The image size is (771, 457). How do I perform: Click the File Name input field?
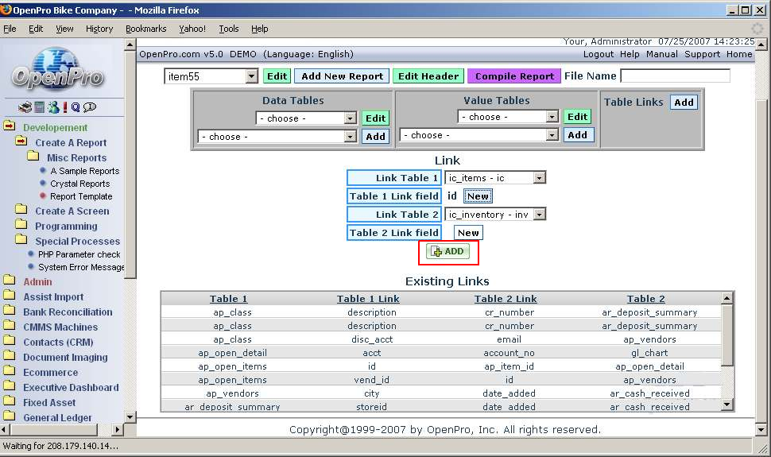(675, 76)
